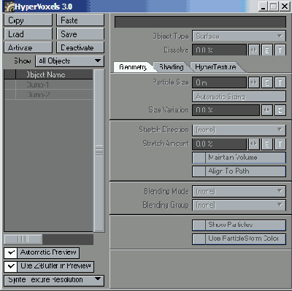This screenshot has width=292, height=291.
Task: Click the Size Variation mini-slider arrows
Action: (267, 110)
